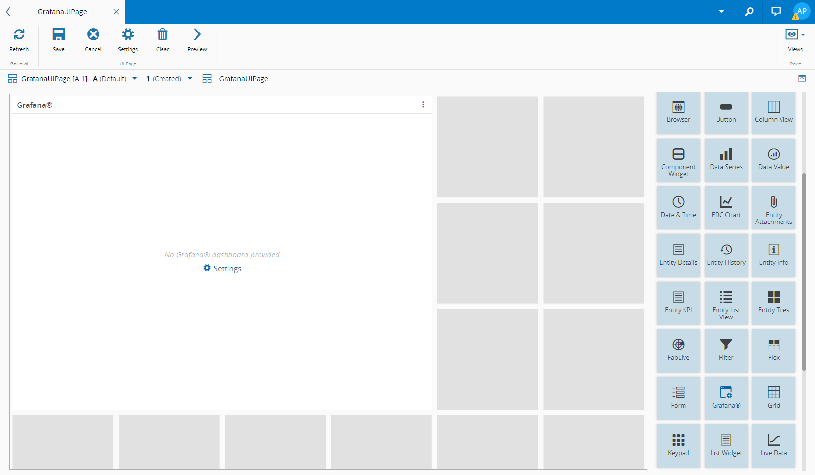This screenshot has height=475, width=815.
Task: Select the FabLive widget
Action: (678, 351)
